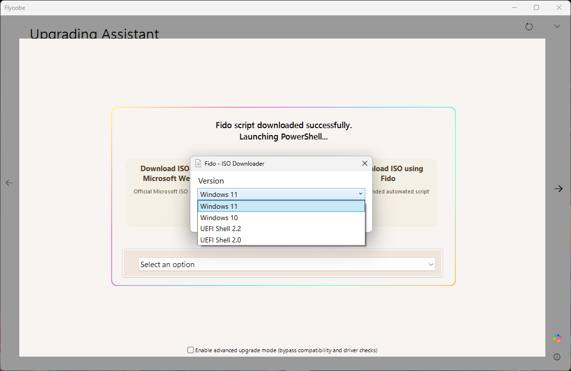
Task: Select Windows 11 from Version list
Action: (x=281, y=206)
